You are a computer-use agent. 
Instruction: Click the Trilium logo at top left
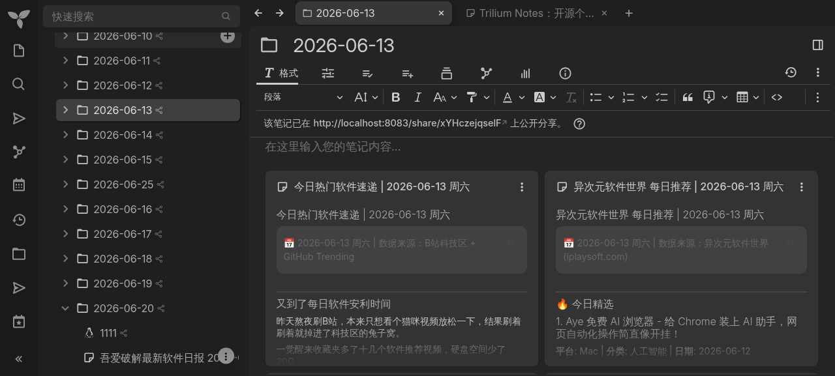19,18
